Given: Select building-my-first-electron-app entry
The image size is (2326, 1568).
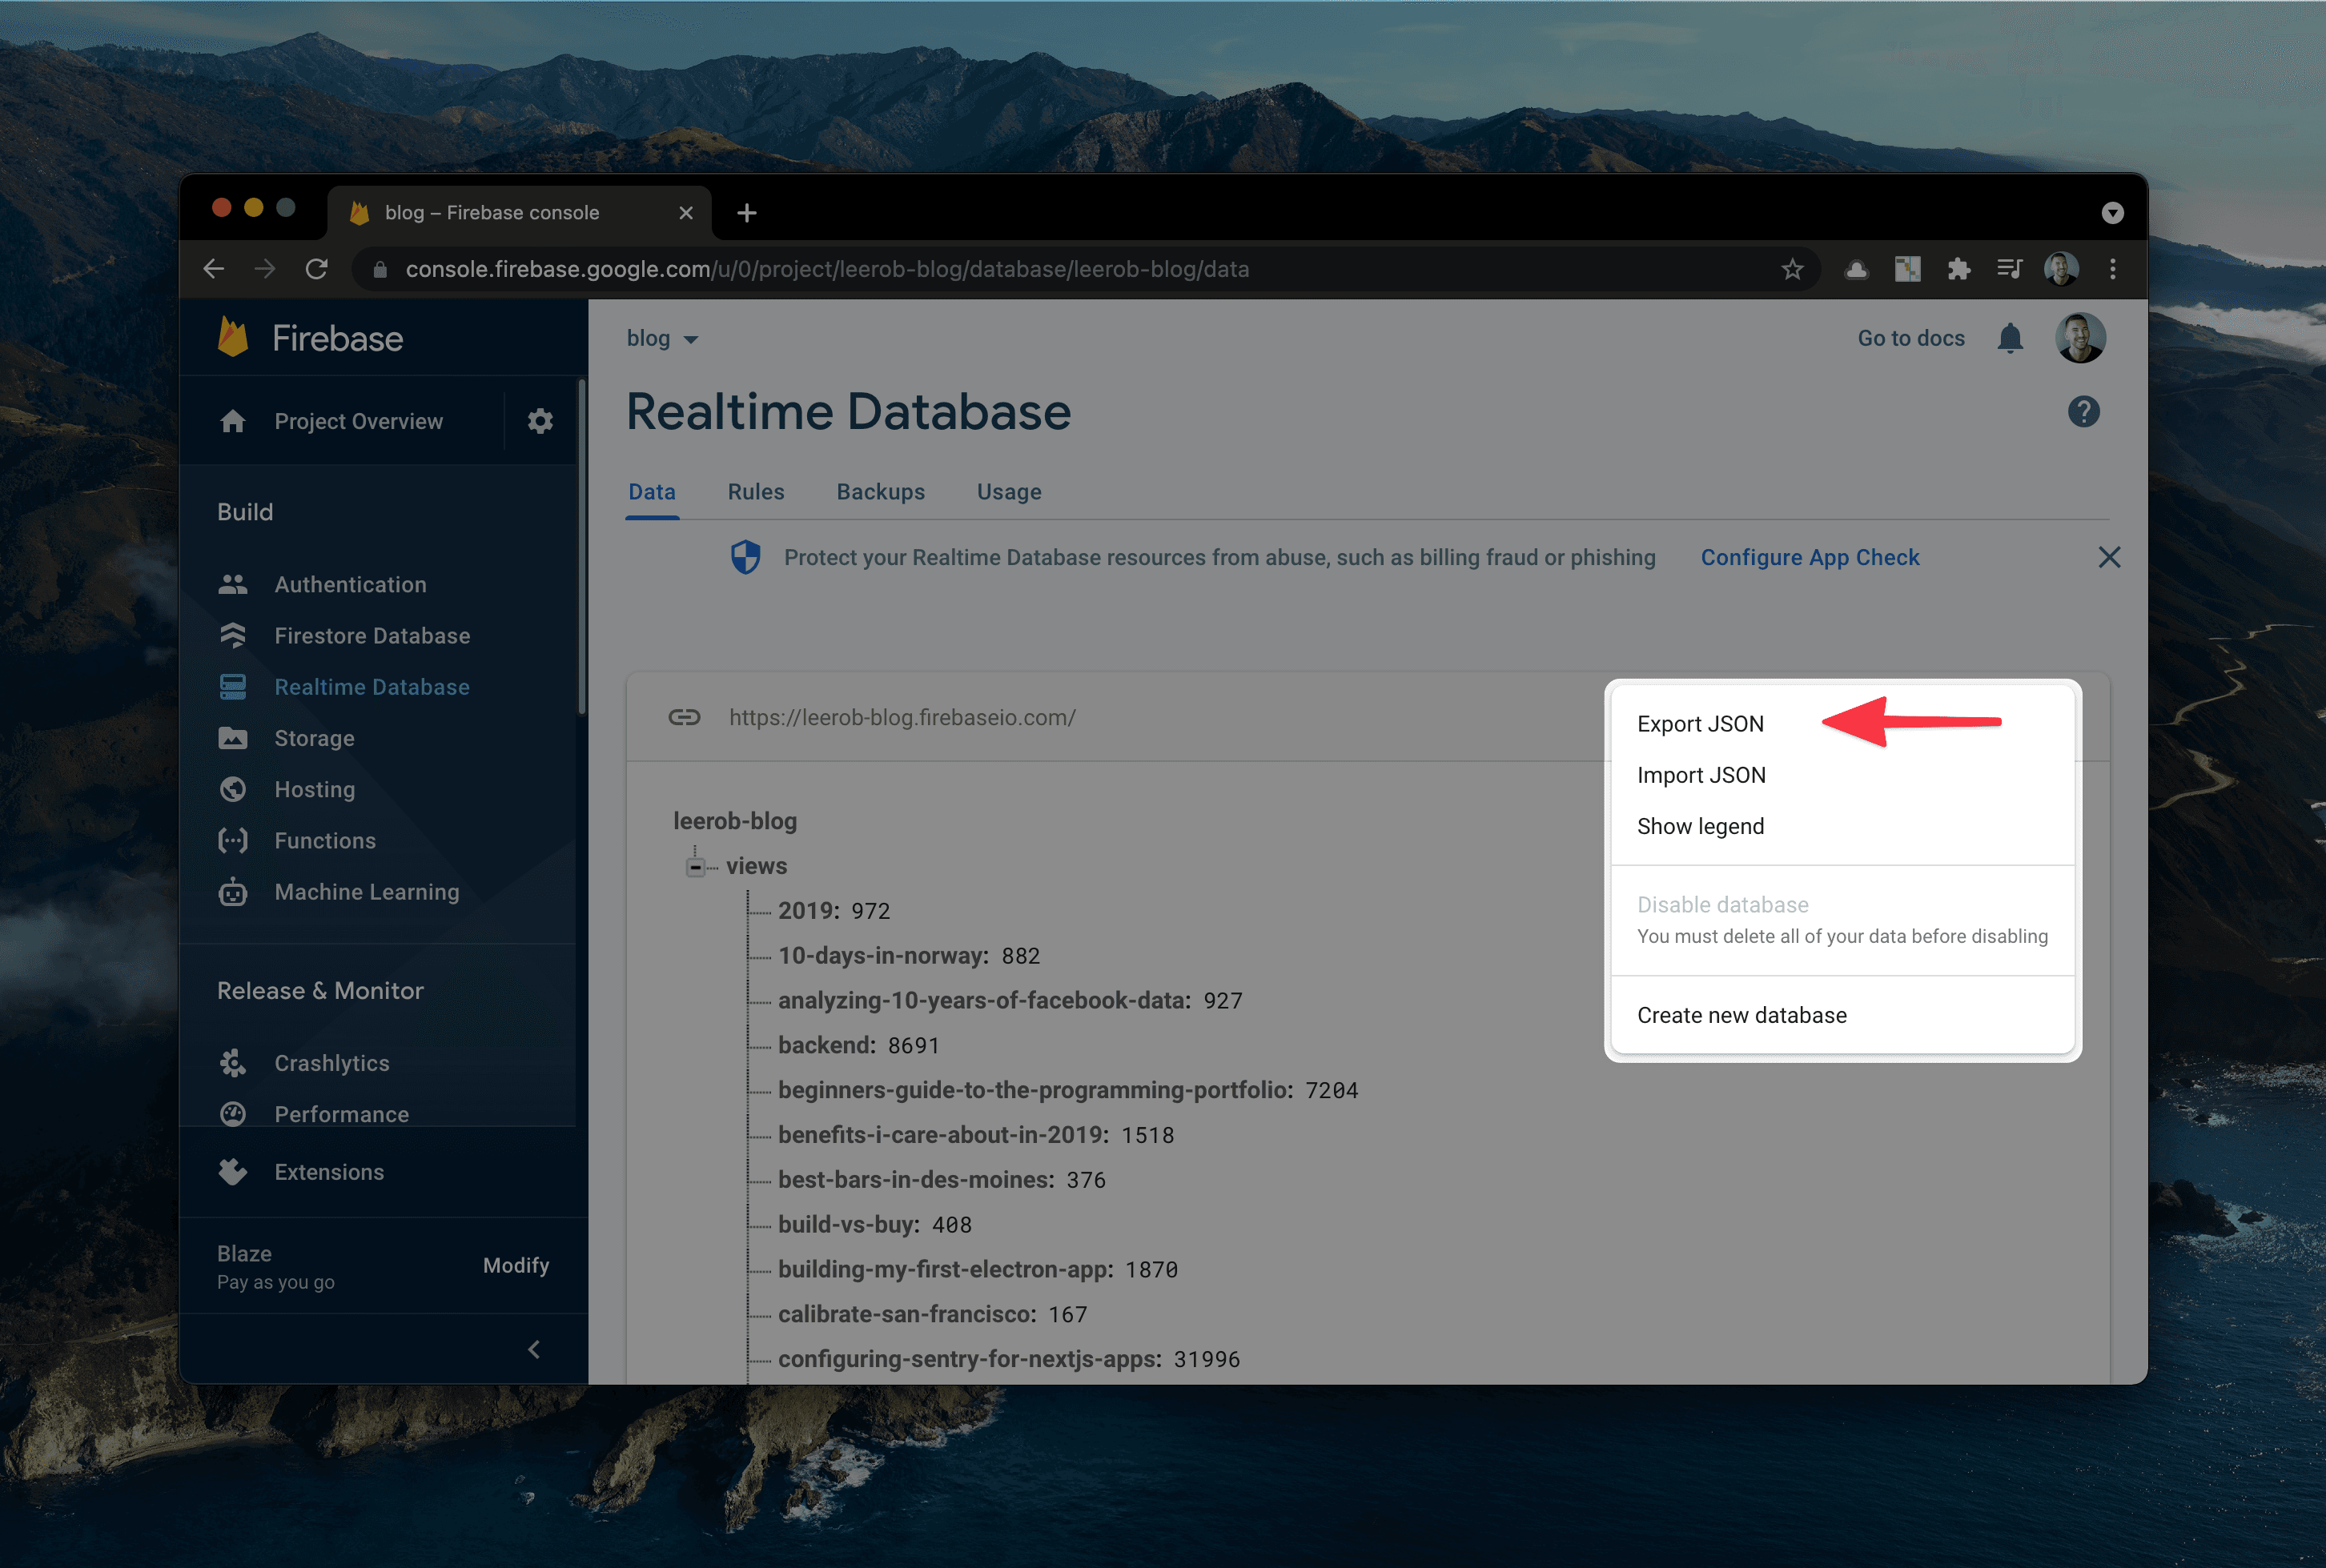Looking at the screenshot, I should (x=978, y=1269).
